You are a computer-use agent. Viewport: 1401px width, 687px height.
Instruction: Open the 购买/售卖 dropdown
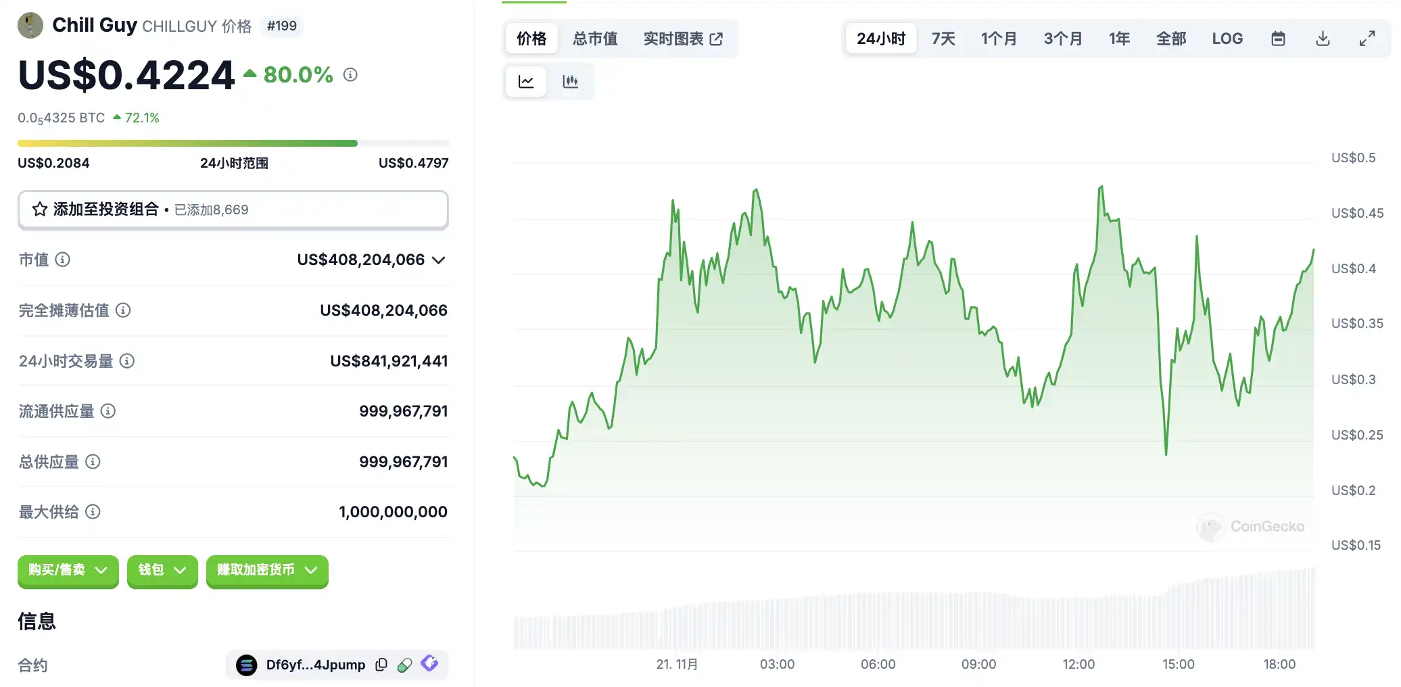click(x=68, y=571)
